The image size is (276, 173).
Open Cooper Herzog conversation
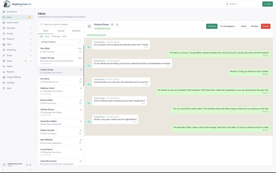pos(61,61)
